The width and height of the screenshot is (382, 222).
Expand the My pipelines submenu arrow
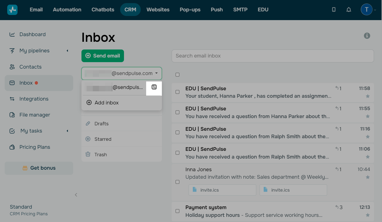(68, 51)
